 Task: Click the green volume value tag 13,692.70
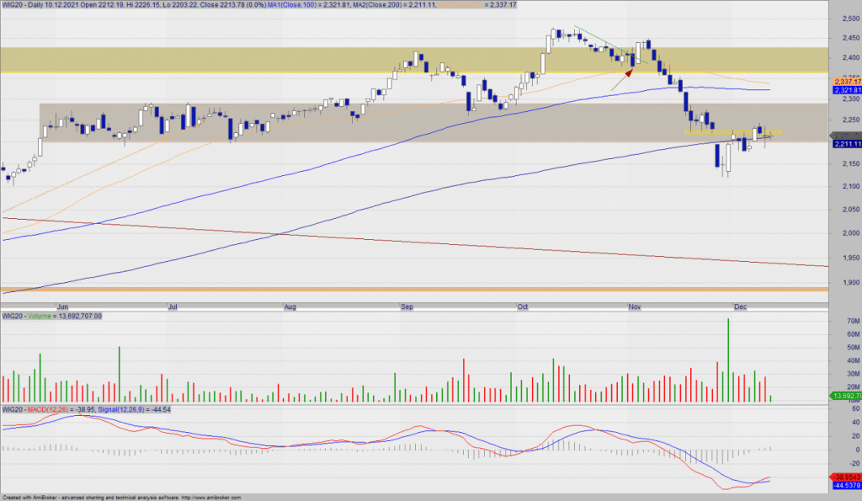click(x=846, y=395)
